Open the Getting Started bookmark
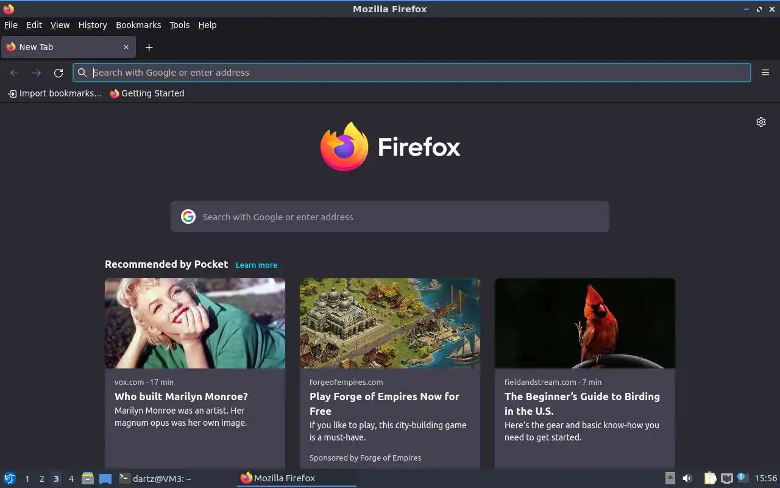This screenshot has width=780, height=488. [x=147, y=93]
